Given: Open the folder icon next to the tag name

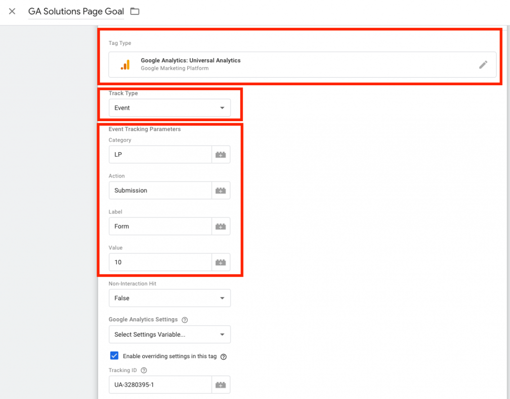Looking at the screenshot, I should click(x=134, y=11).
